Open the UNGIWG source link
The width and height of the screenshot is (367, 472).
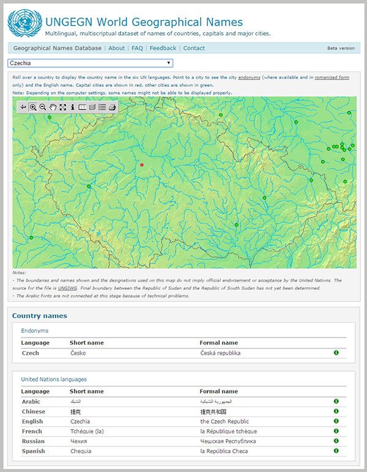tap(67, 288)
